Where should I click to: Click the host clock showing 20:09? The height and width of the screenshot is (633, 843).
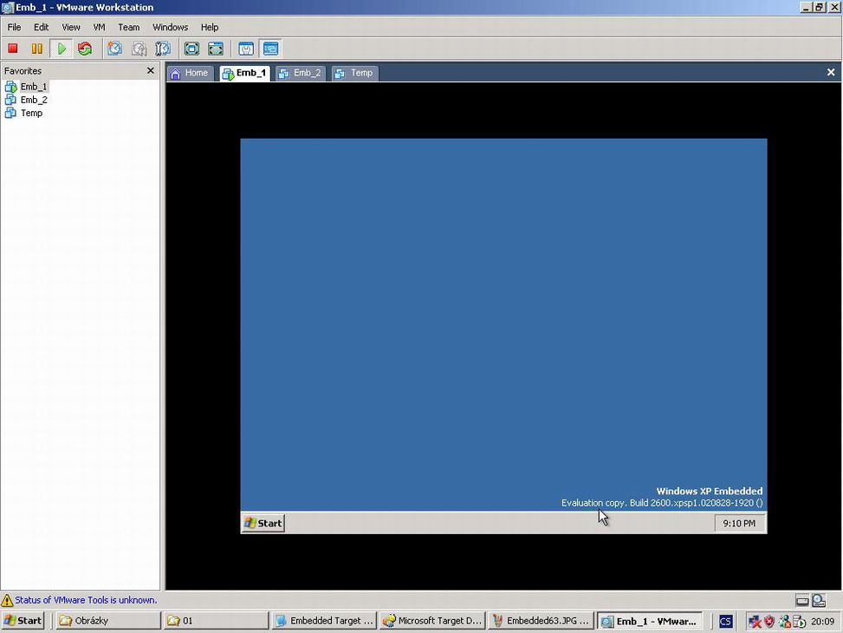[822, 621]
